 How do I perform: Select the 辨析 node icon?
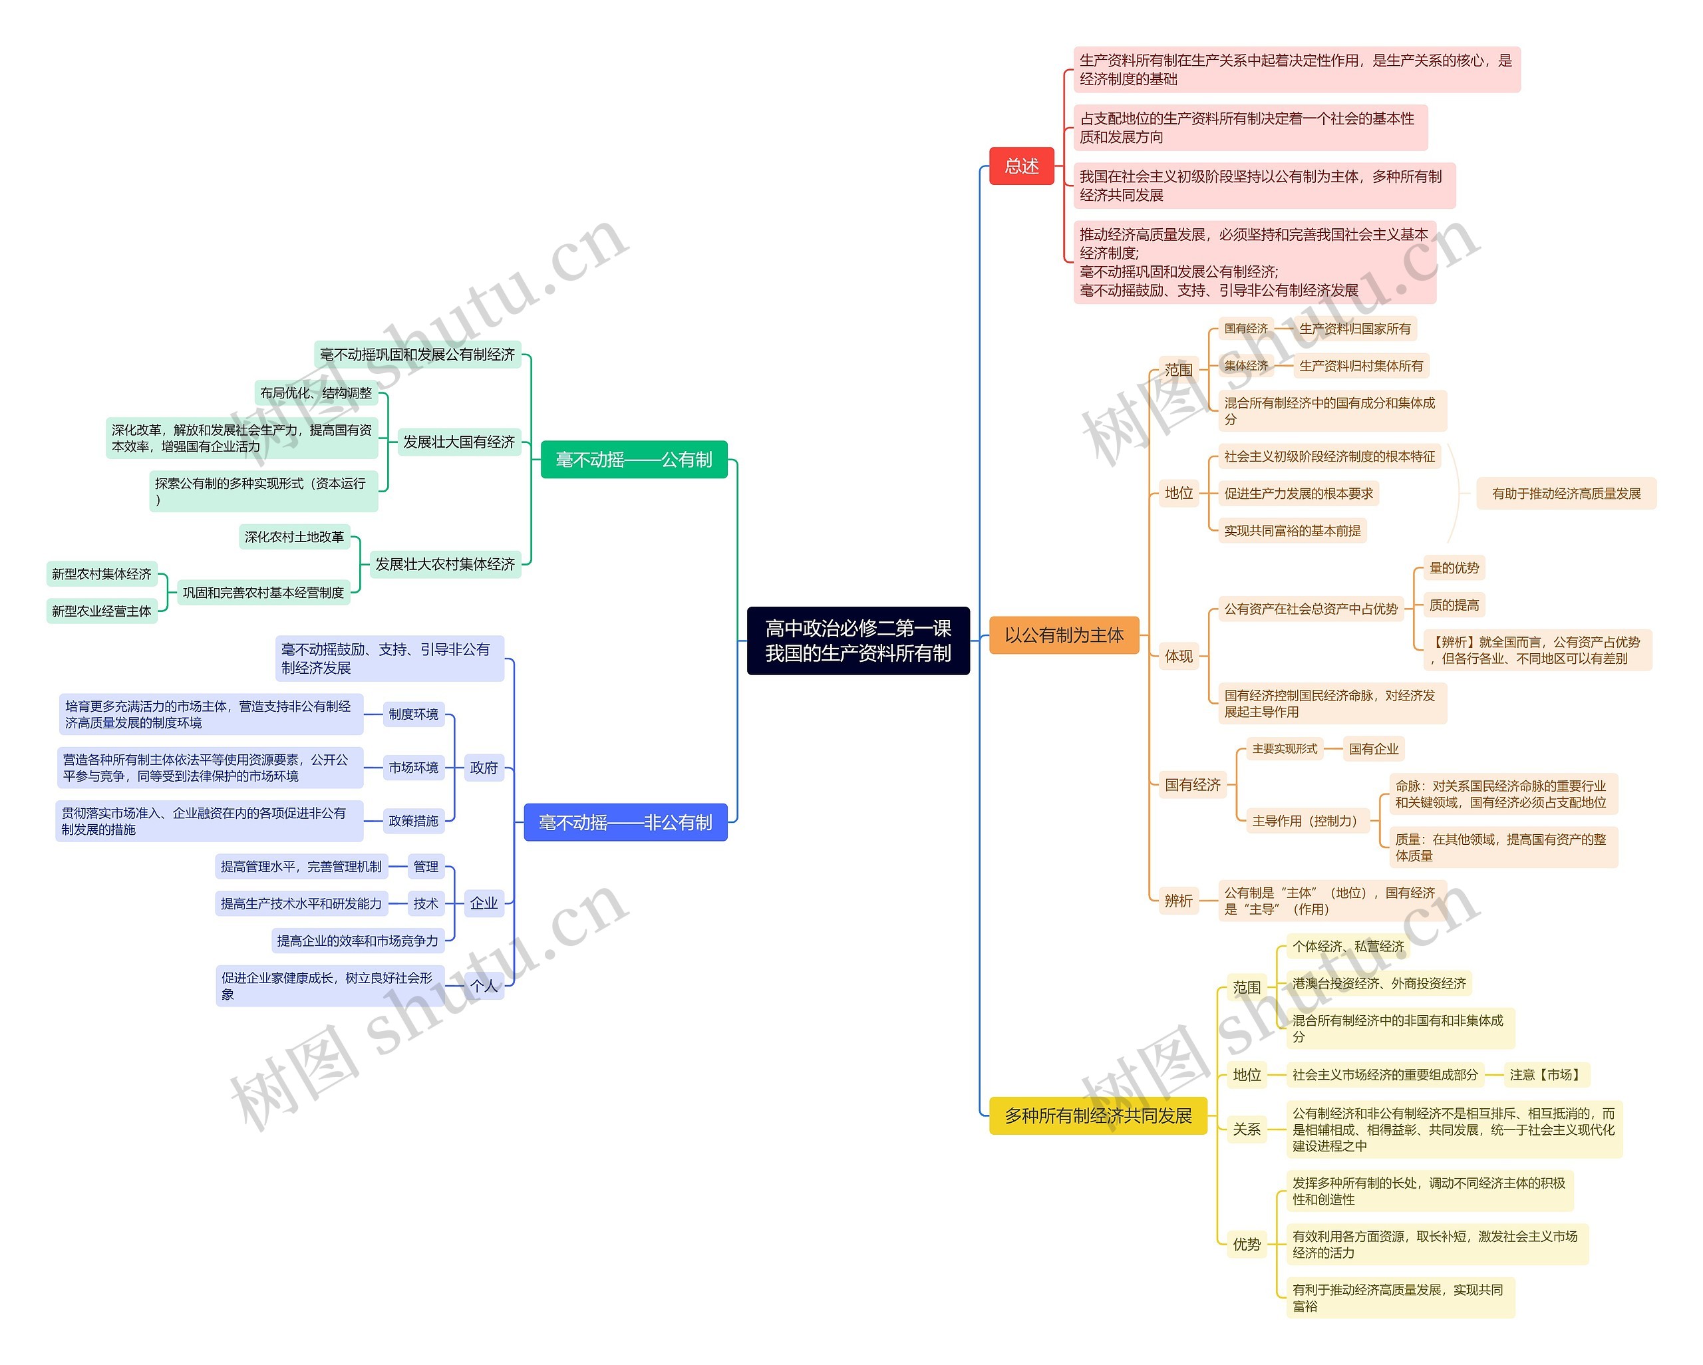1185,903
